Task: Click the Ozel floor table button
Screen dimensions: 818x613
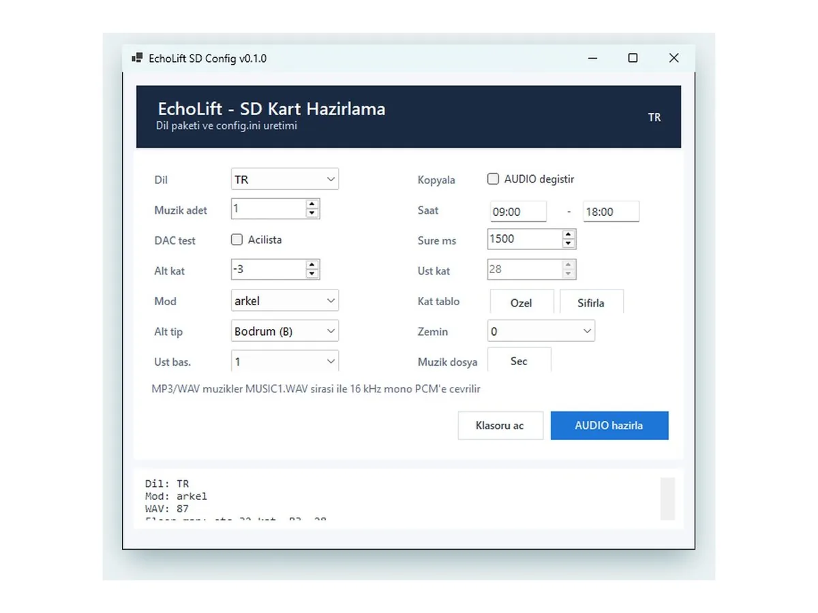Action: coord(521,302)
